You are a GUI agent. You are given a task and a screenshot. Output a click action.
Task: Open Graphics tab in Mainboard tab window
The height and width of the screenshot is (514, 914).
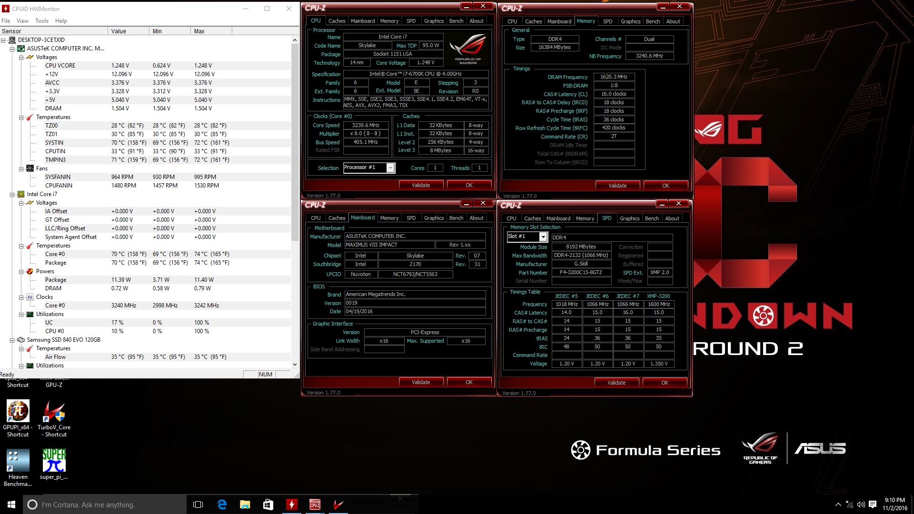[x=434, y=218]
